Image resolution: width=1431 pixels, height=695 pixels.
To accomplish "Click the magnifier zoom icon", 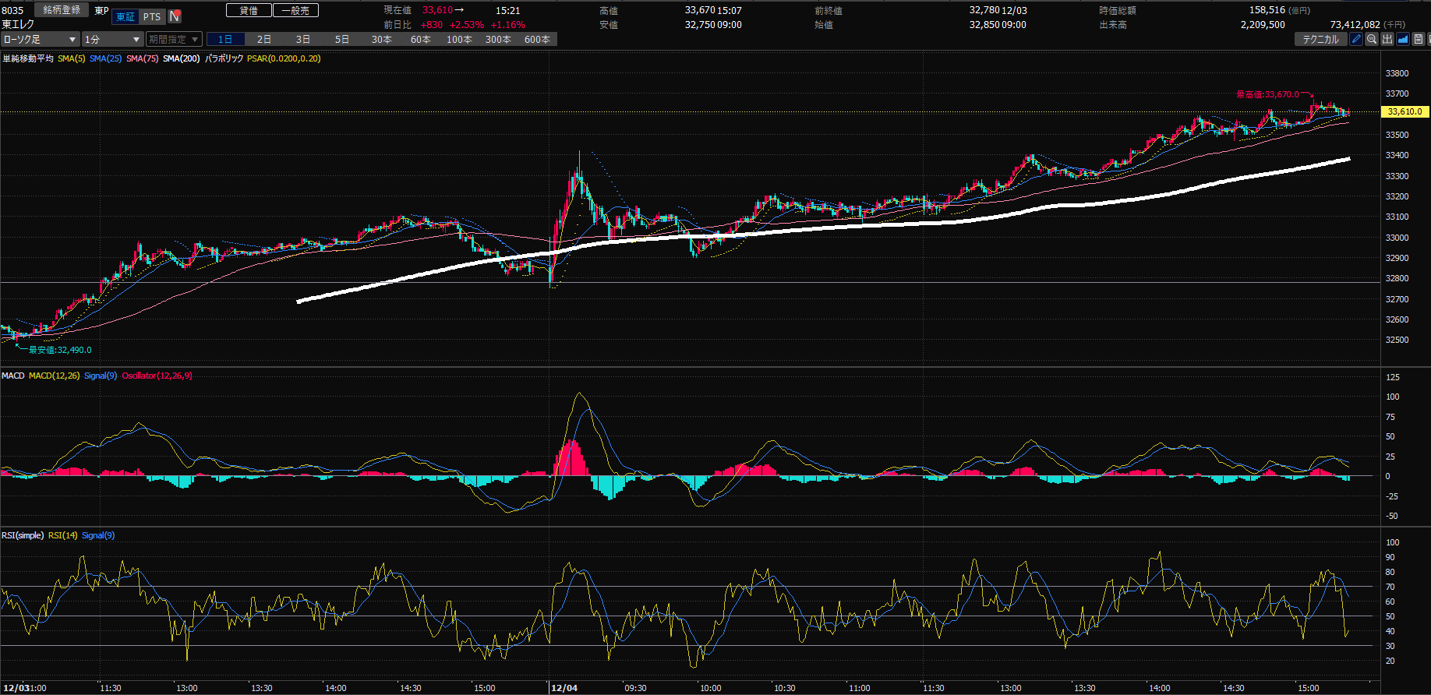I will pos(1372,39).
